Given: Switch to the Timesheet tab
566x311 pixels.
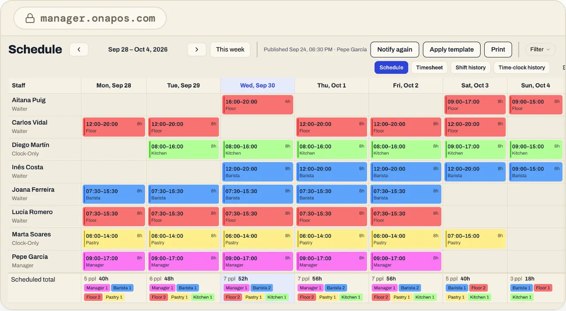Looking at the screenshot, I should (x=429, y=68).
